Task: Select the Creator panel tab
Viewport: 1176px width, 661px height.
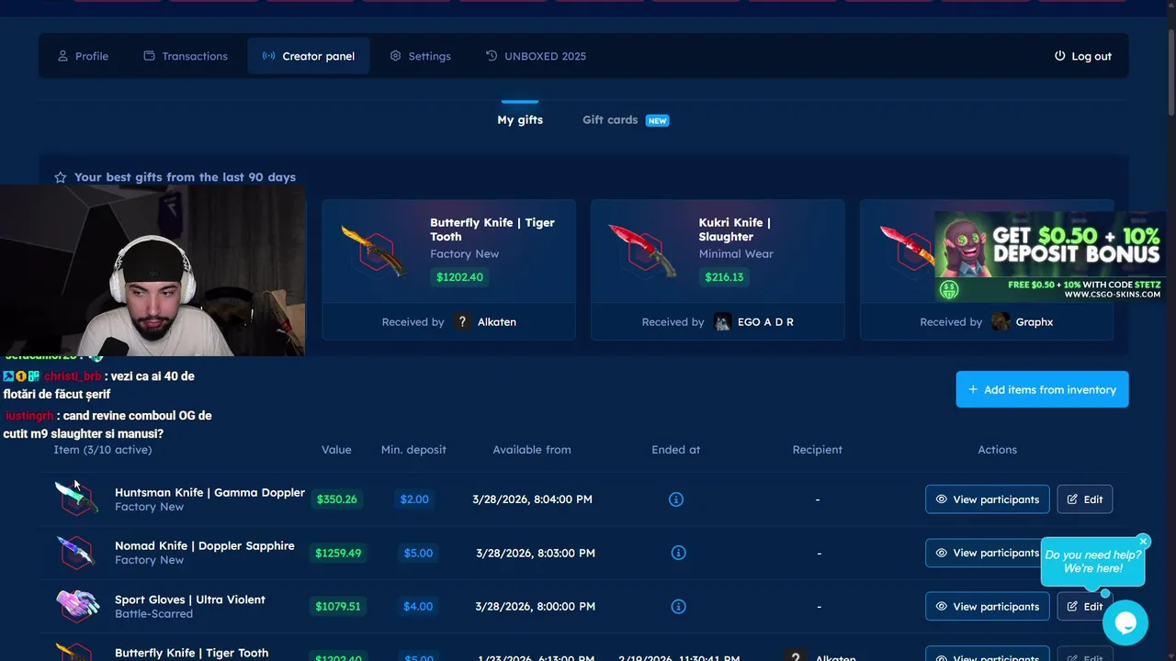Action: (x=309, y=56)
